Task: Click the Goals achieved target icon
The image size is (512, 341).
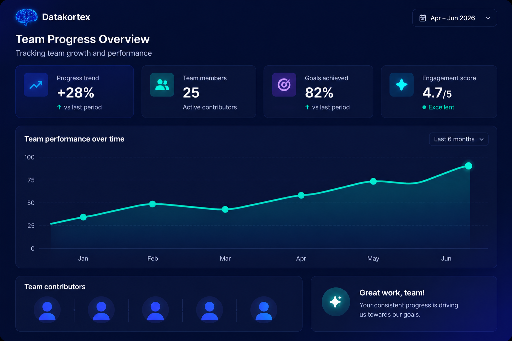Action: (284, 85)
